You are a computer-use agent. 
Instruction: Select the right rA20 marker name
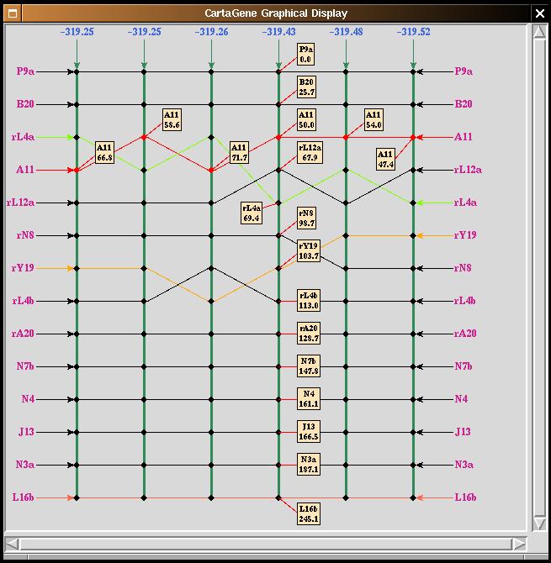point(465,334)
